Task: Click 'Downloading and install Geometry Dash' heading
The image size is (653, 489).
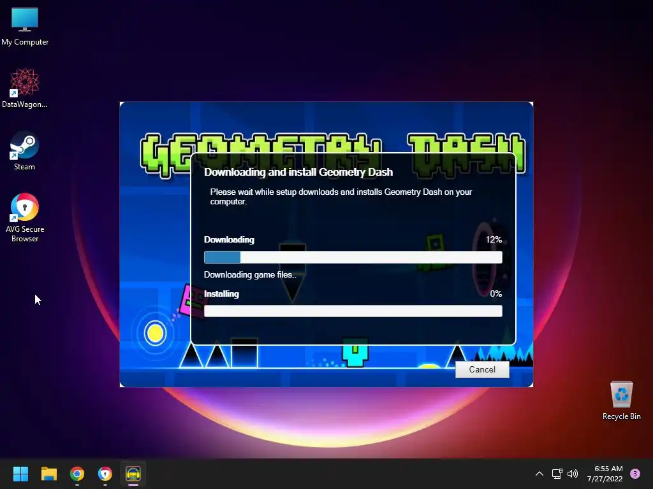Action: coord(298,172)
